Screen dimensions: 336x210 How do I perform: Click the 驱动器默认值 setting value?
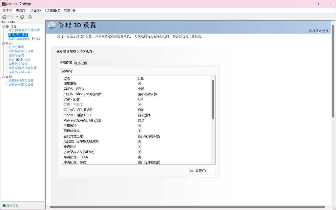pyautogui.click(x=147, y=94)
